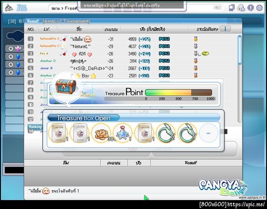Select the green ring item with quantity 1

pos(187,133)
